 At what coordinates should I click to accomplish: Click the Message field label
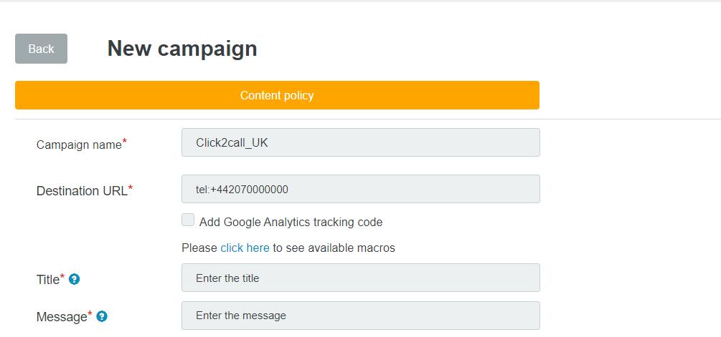tap(62, 317)
